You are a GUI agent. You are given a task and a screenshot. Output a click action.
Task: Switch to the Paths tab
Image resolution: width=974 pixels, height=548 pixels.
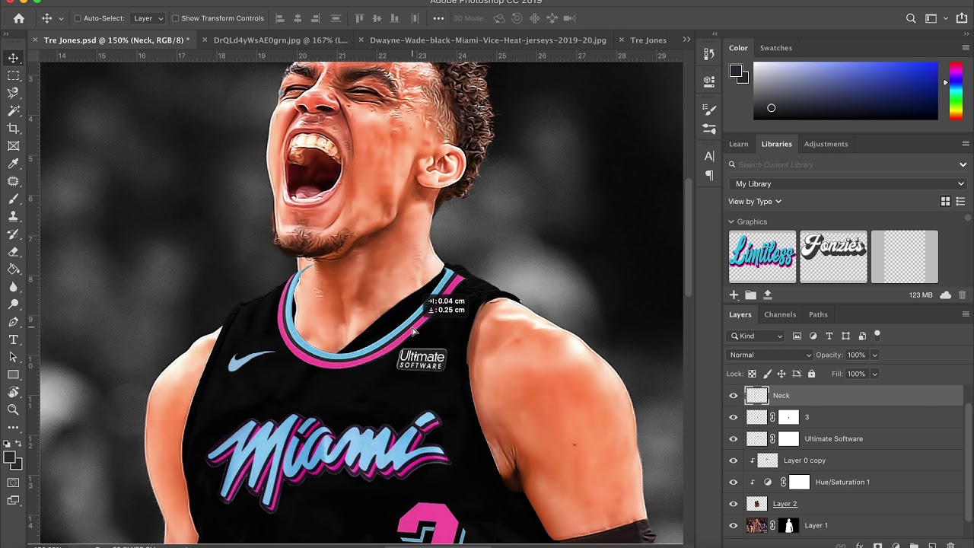click(818, 314)
